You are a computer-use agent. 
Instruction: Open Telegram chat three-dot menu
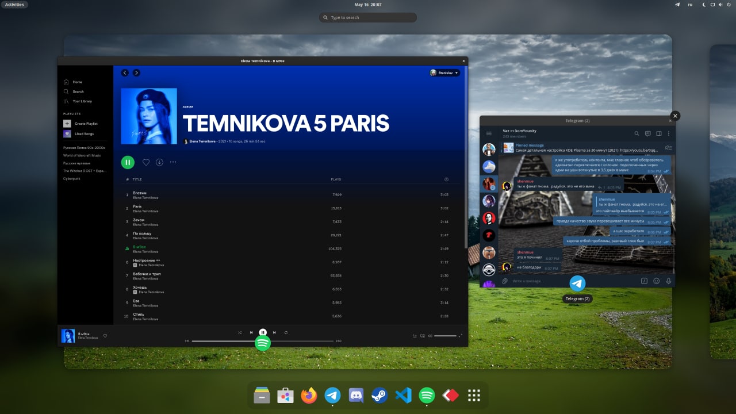pyautogui.click(x=668, y=133)
